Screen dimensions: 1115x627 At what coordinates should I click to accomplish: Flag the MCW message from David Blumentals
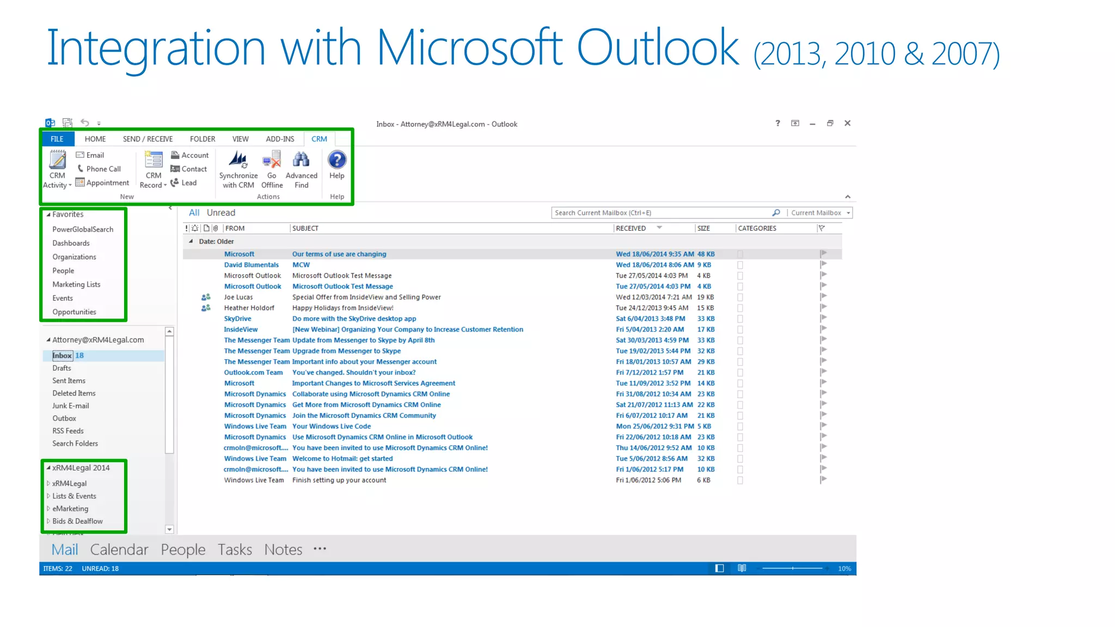pyautogui.click(x=823, y=265)
